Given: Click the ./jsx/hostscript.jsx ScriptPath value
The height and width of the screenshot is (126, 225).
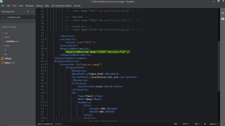Looking at the screenshot, I should tap(104, 77).
